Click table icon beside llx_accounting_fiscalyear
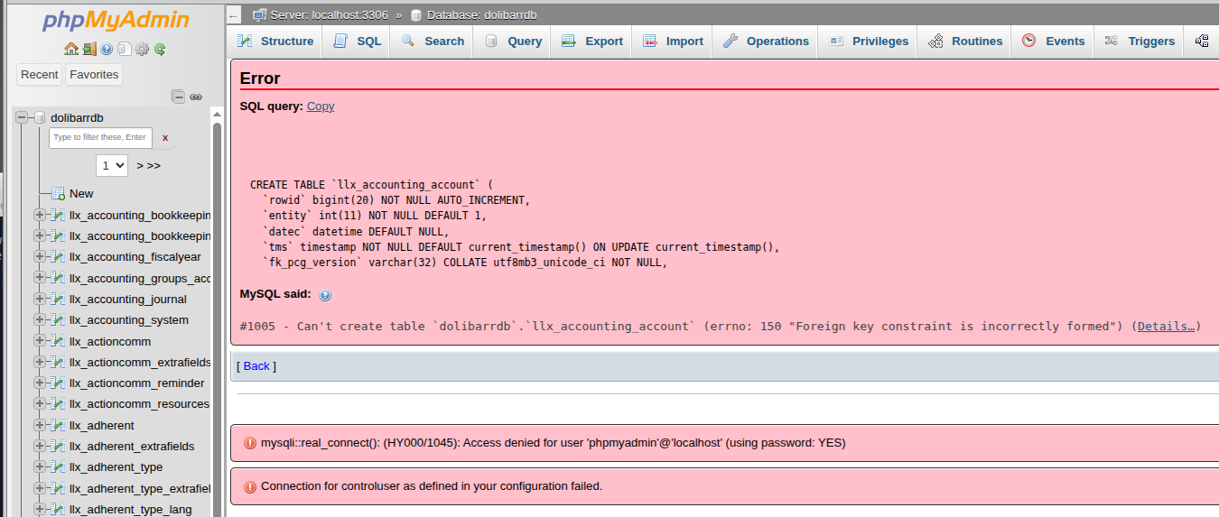This screenshot has height=517, width=1219. (x=58, y=256)
